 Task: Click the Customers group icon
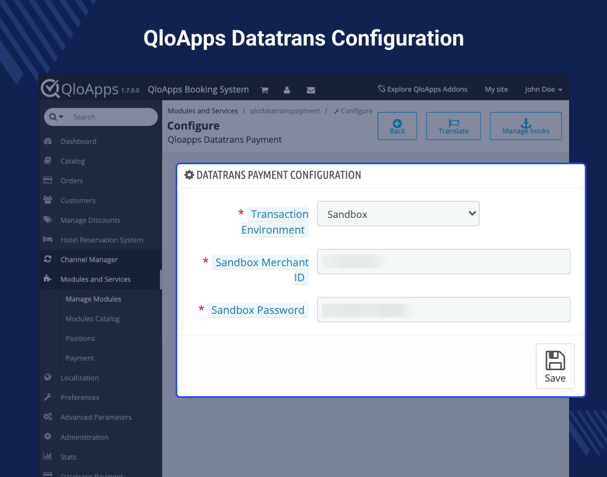[x=48, y=200]
